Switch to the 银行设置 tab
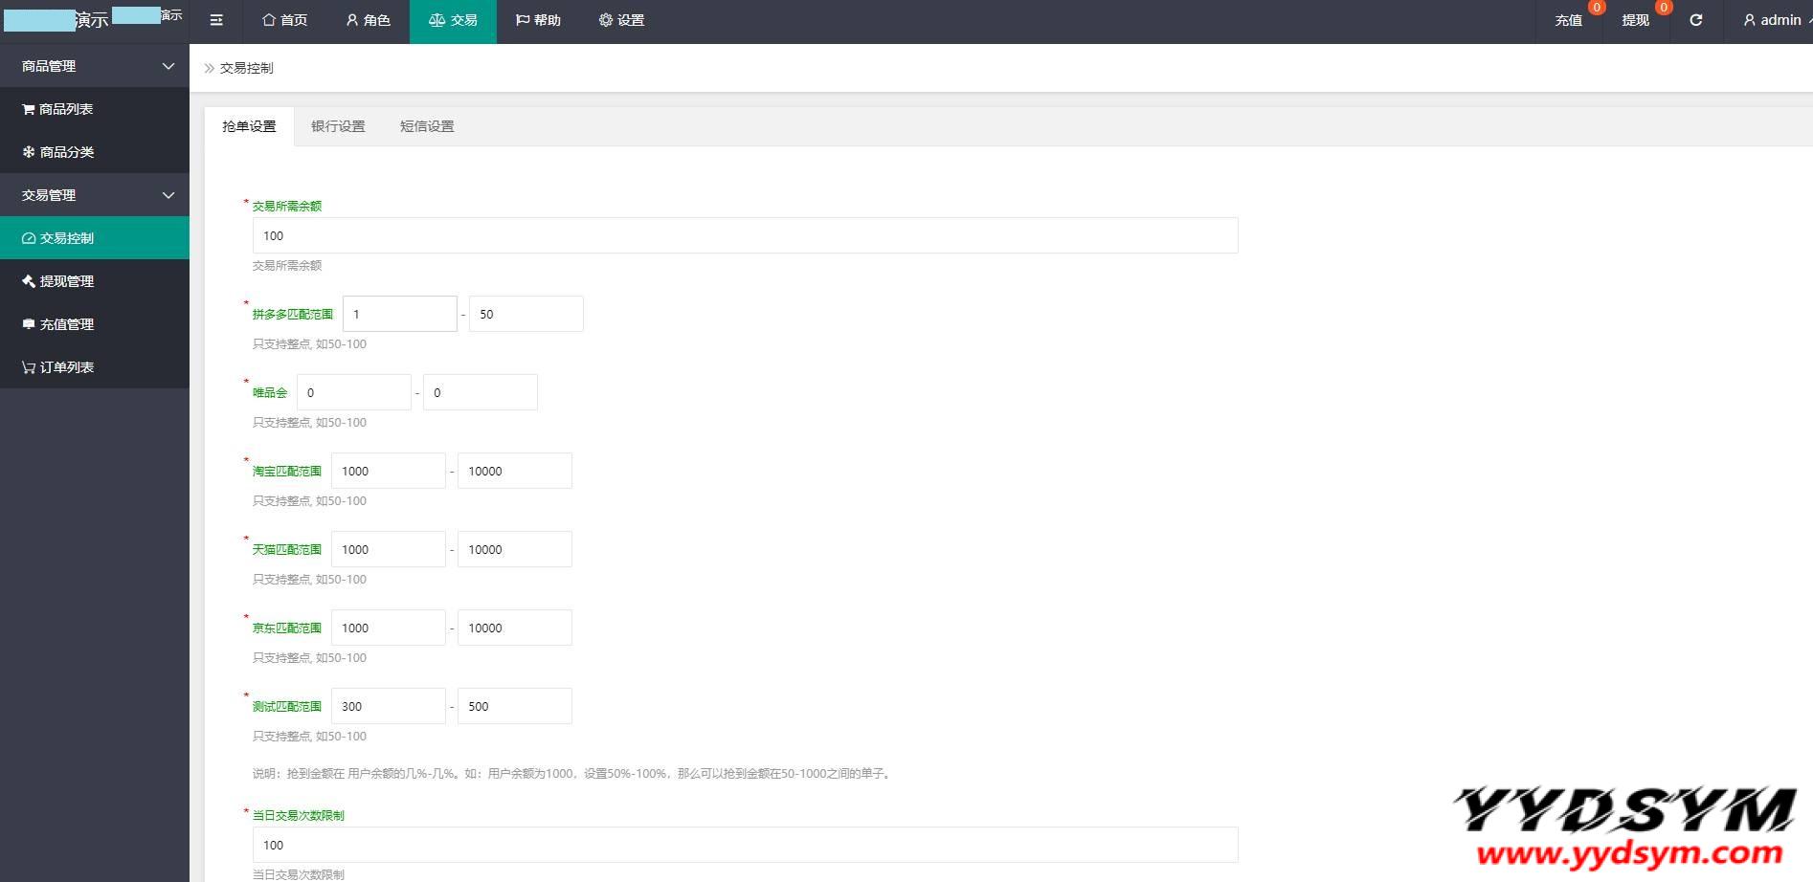Image resolution: width=1813 pixels, height=882 pixels. [338, 126]
